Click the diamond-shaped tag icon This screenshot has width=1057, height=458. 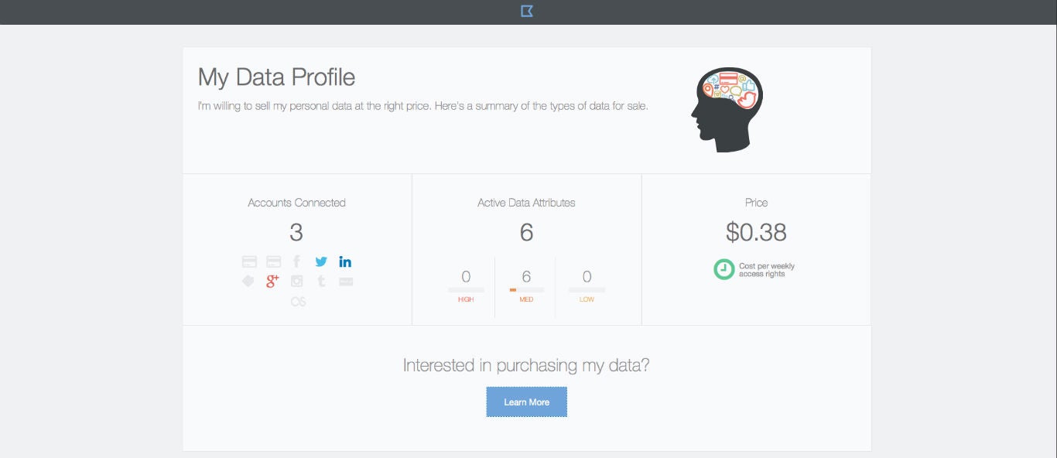point(248,281)
